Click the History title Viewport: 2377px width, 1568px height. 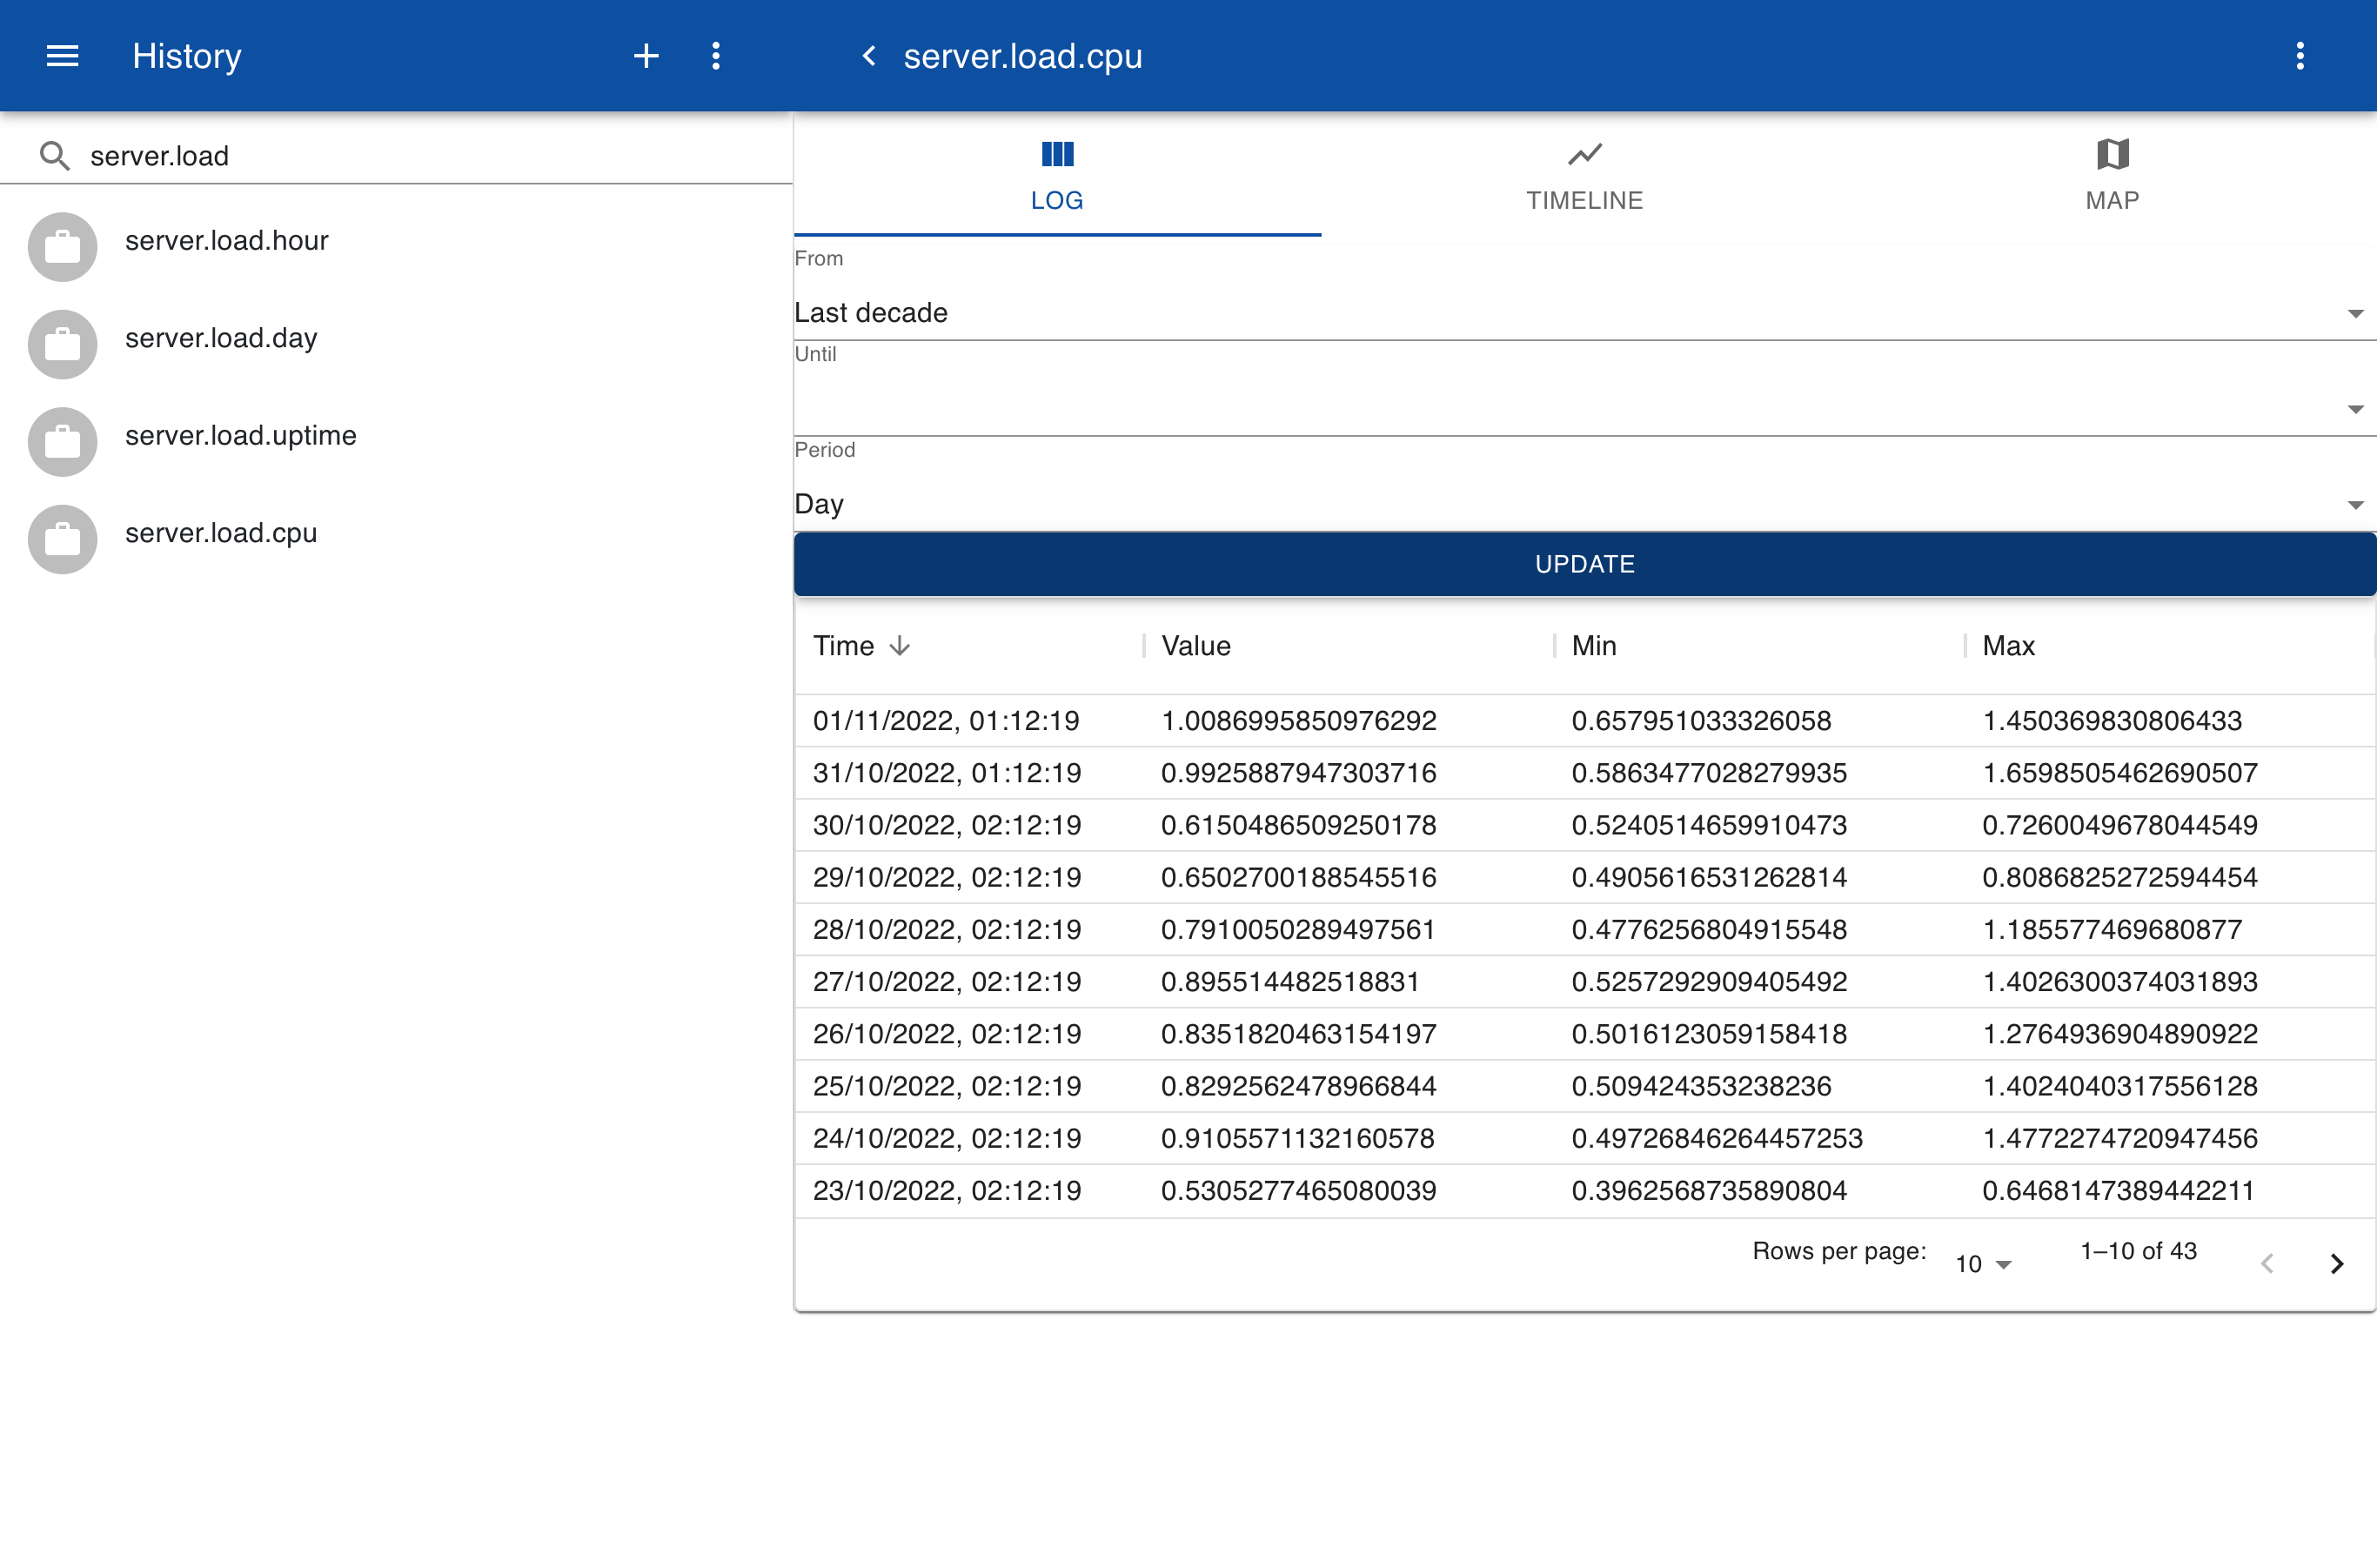pos(187,56)
